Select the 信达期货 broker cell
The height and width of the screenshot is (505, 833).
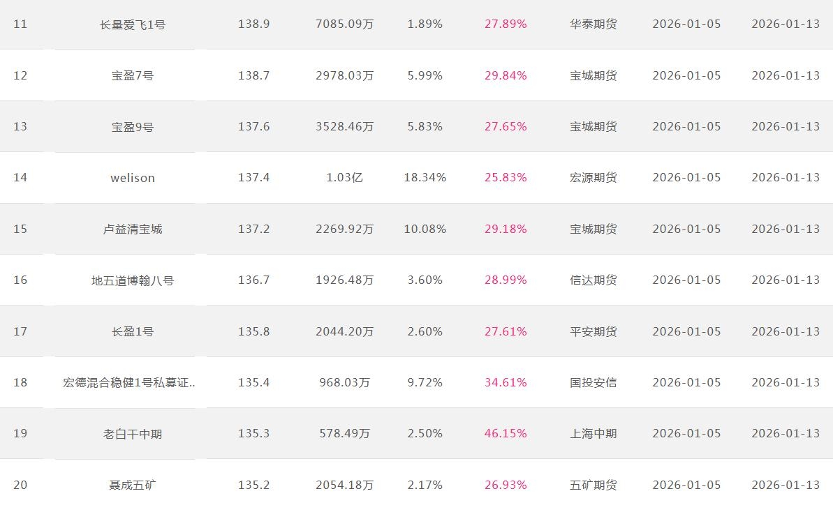(594, 280)
